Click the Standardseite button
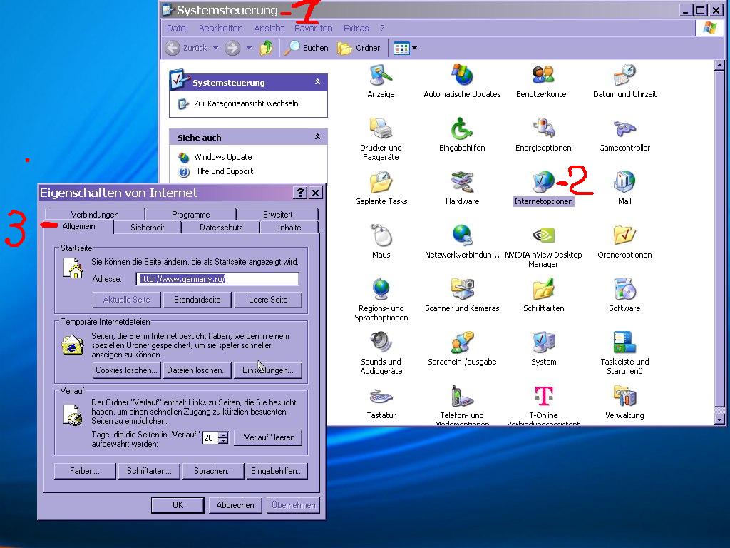 (x=197, y=300)
